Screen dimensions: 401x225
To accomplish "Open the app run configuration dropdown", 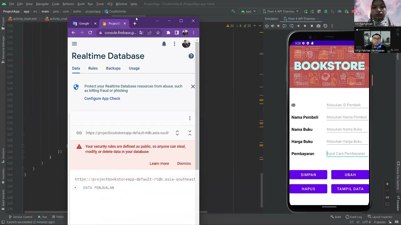I will [x=248, y=11].
